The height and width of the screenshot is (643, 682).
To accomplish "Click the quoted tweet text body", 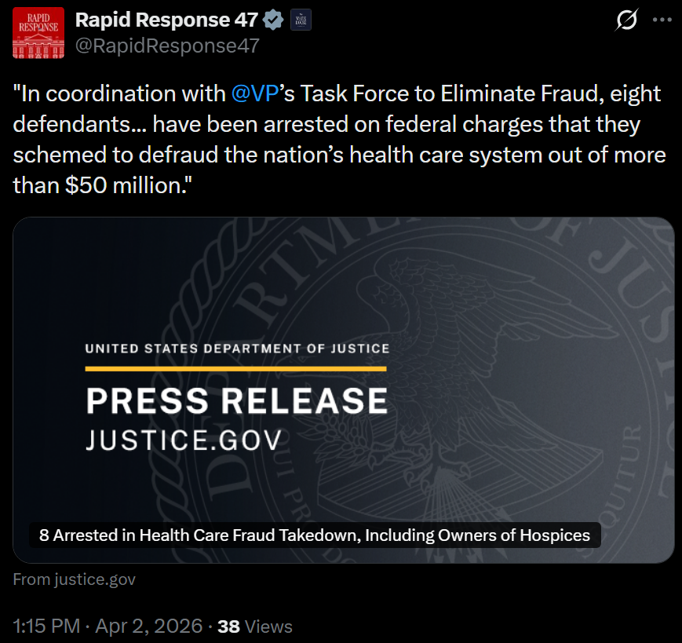I will pyautogui.click(x=339, y=139).
